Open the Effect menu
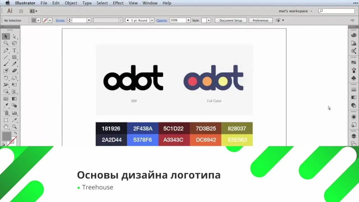 (118, 3)
